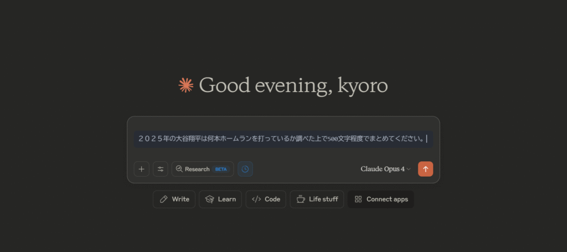Send the message with the orange arrow button

(425, 169)
